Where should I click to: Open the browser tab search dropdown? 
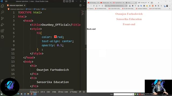pos(159,3)
